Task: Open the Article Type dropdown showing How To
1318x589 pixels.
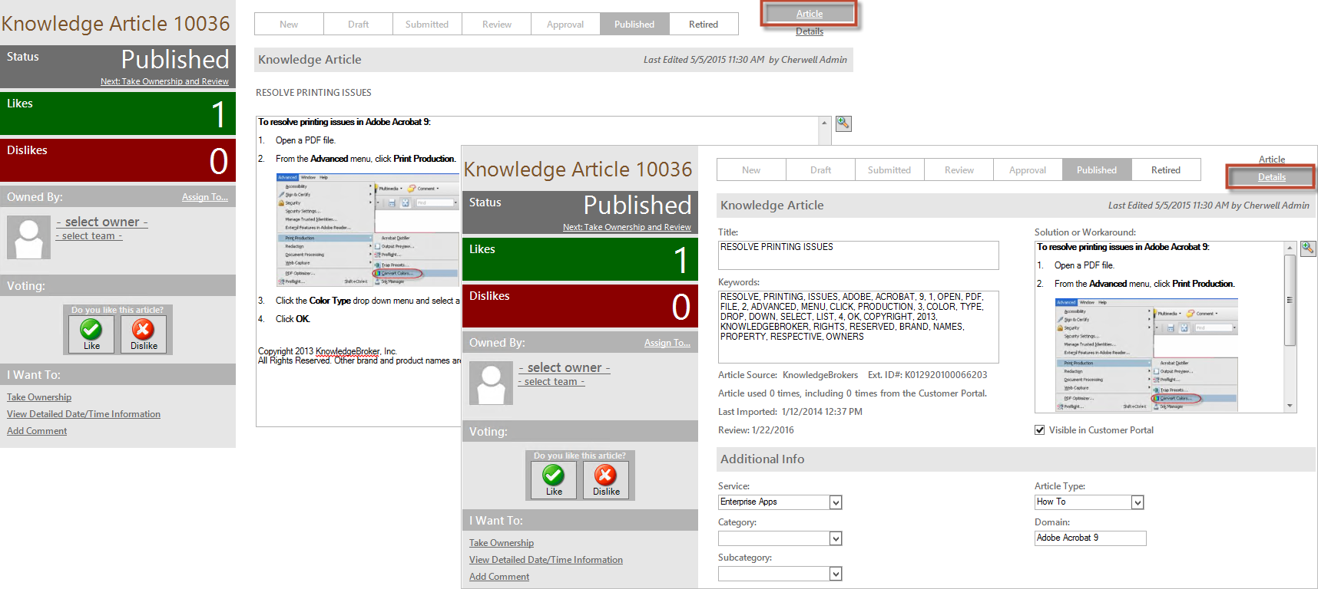Action: tap(1138, 502)
